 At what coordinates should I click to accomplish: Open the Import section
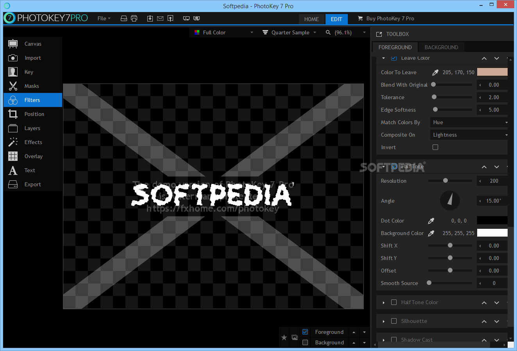(x=33, y=58)
